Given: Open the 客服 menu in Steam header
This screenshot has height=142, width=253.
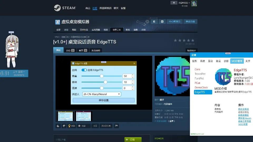Looking at the screenshot, I should pyautogui.click(x=123, y=8).
